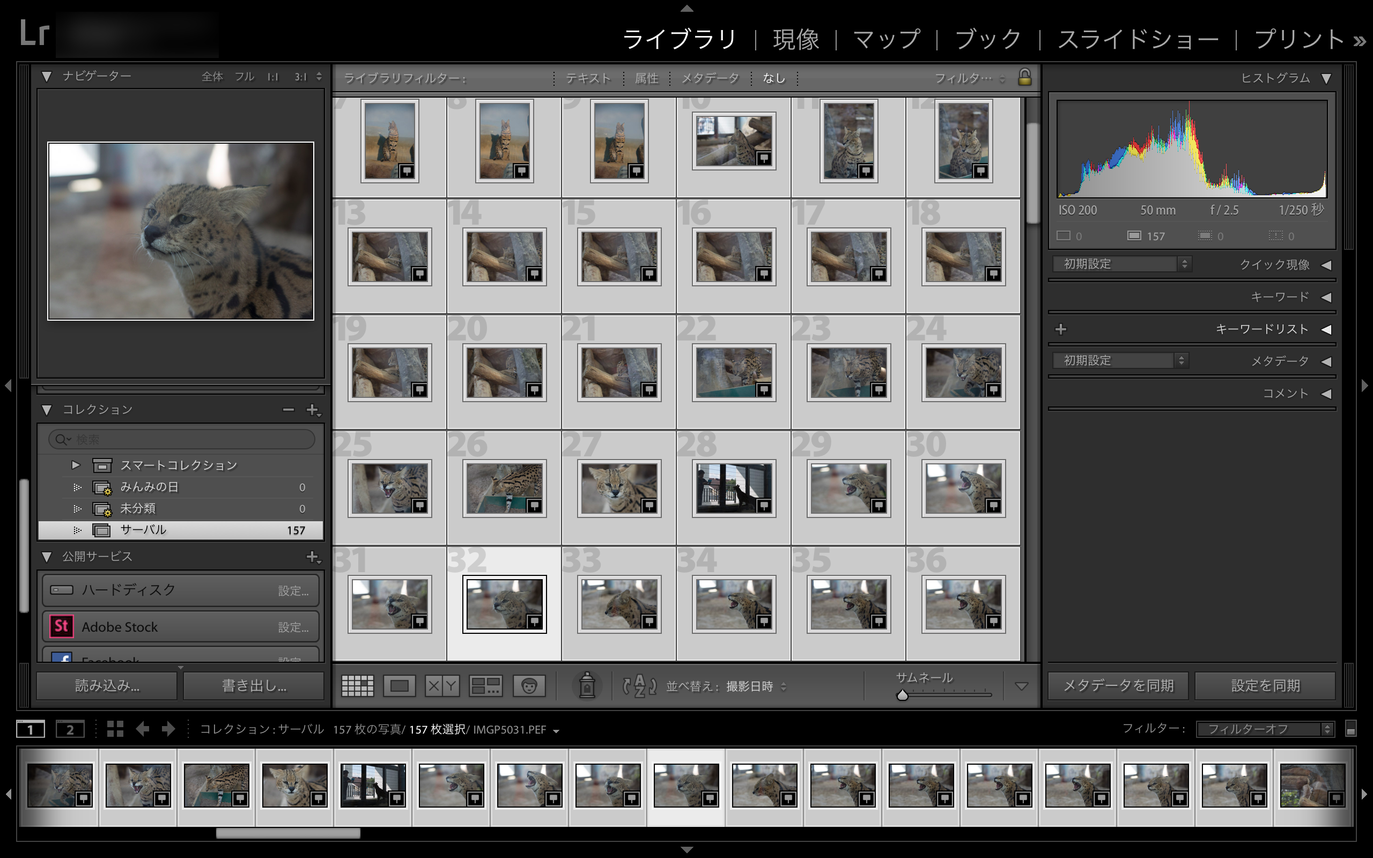Open Survey view icon
Screen dimensions: 1373x858
pos(486,685)
